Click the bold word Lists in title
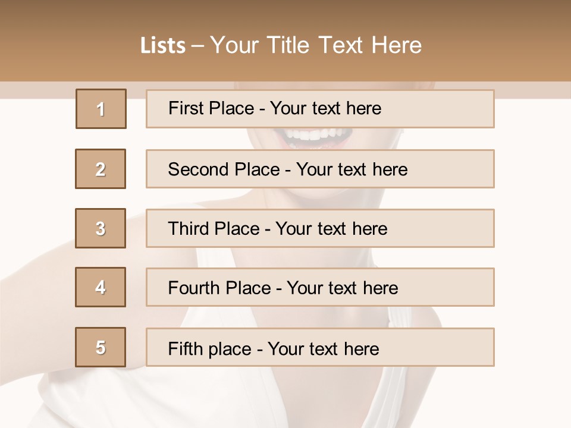 [x=163, y=46]
